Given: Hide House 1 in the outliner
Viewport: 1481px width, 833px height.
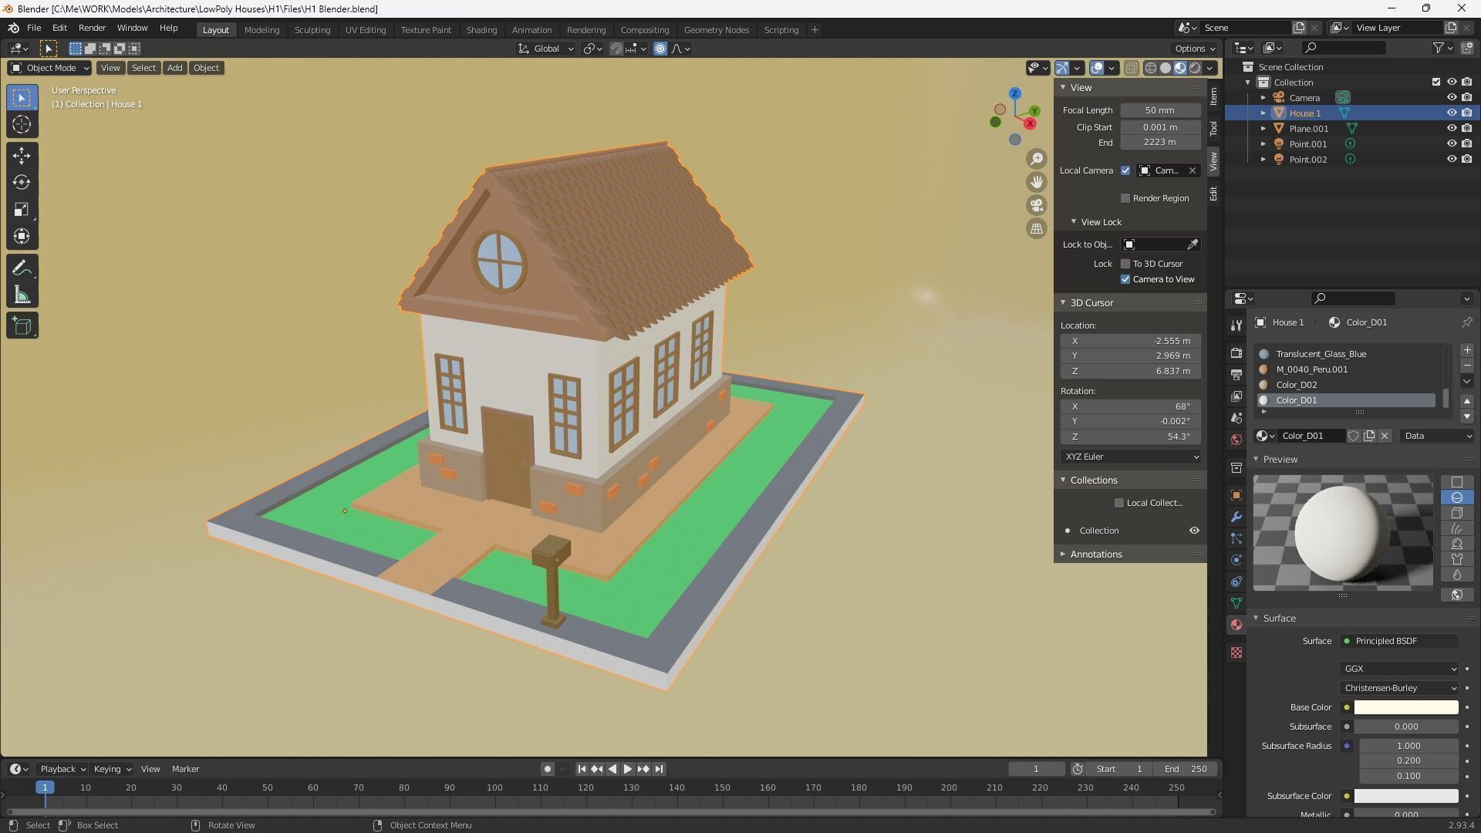Looking at the screenshot, I should [1451, 113].
